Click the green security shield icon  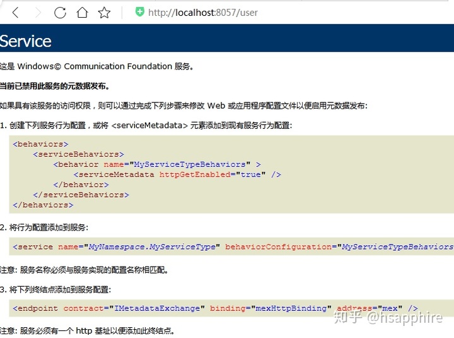[140, 12]
